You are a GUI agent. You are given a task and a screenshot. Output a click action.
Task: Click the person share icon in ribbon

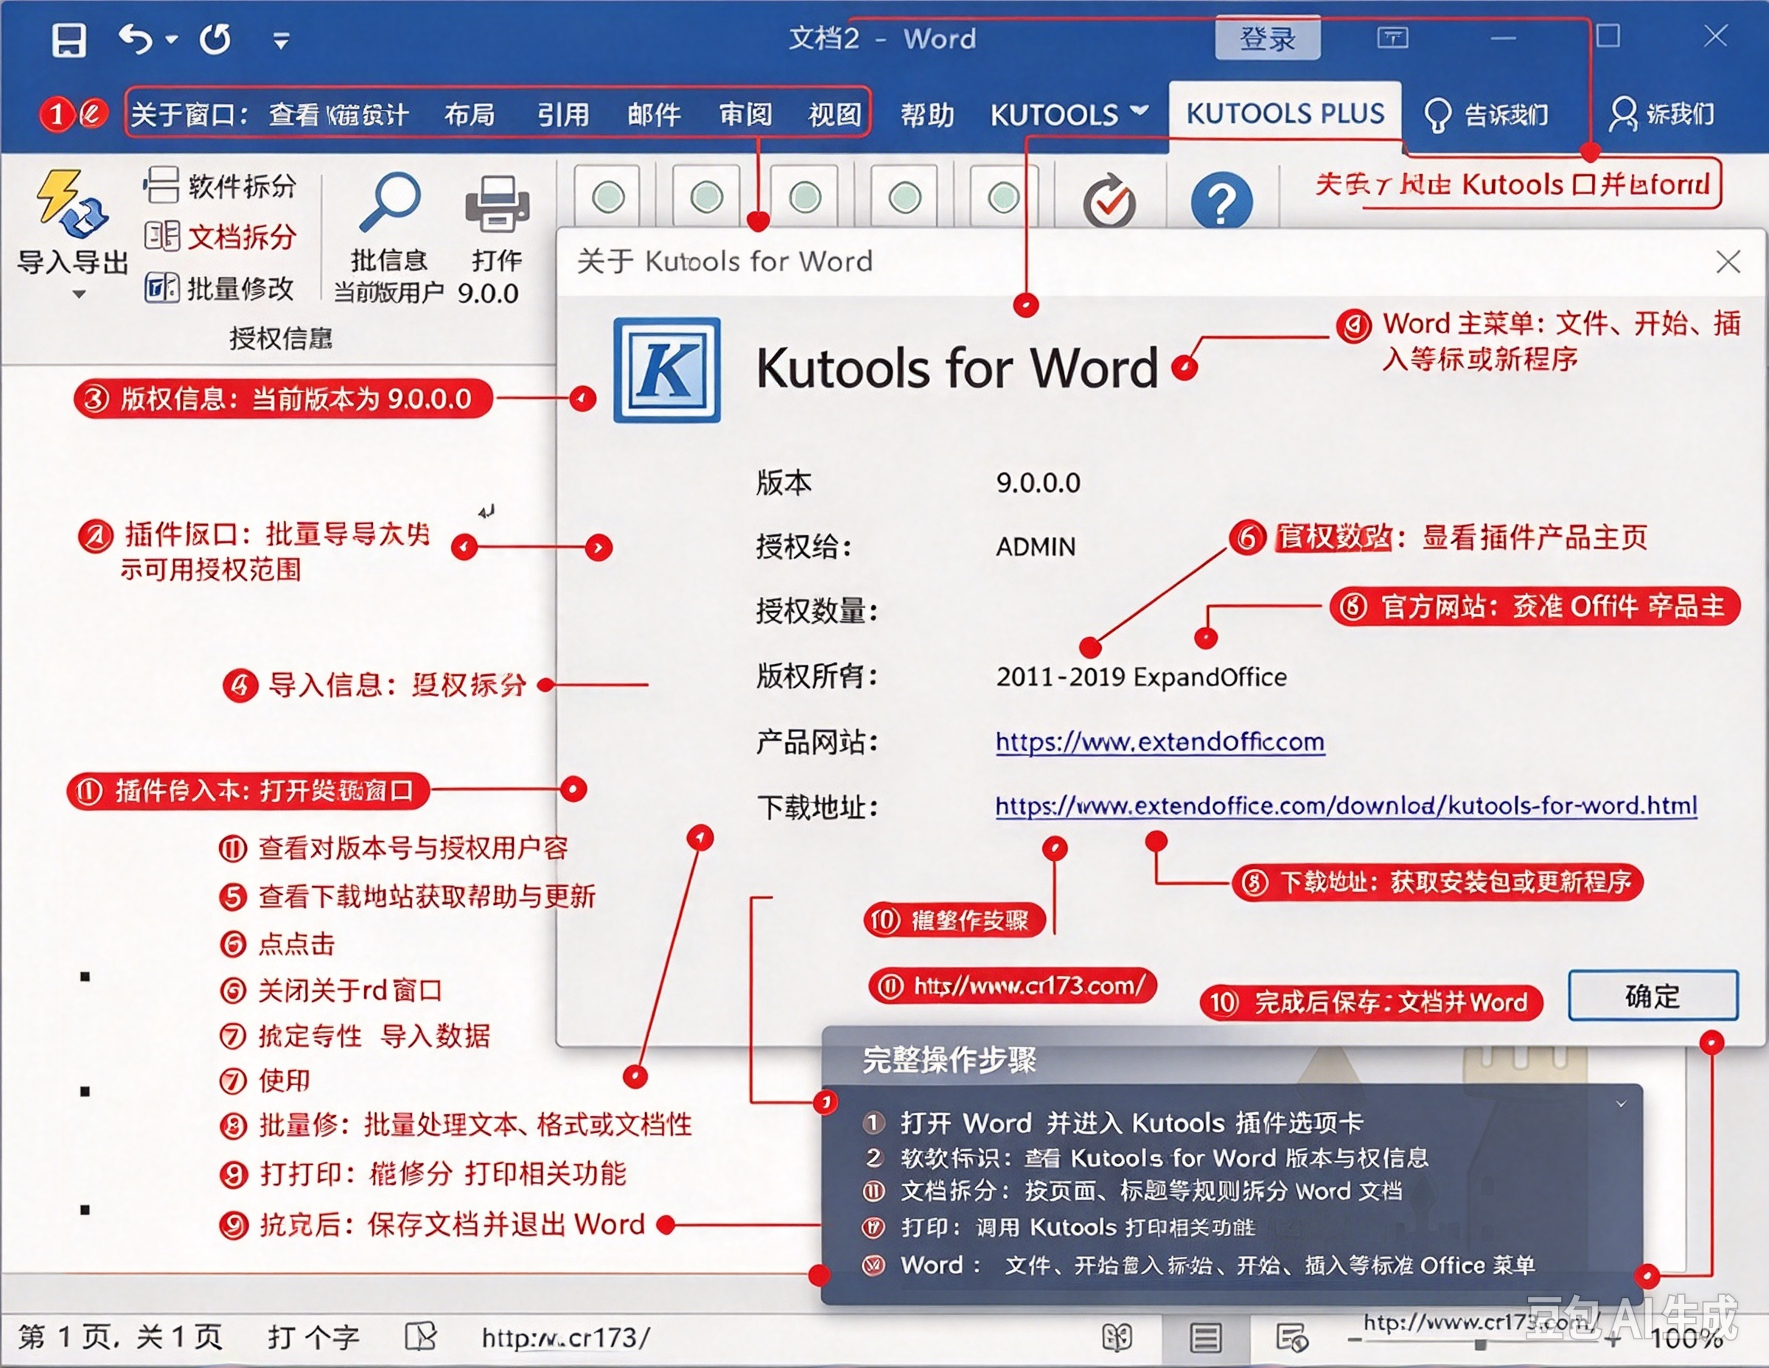click(1622, 114)
